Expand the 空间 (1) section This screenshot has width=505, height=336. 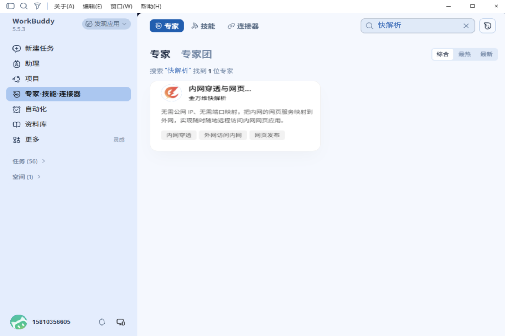tap(27, 177)
